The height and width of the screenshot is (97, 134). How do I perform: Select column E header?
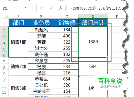point(117,17)
